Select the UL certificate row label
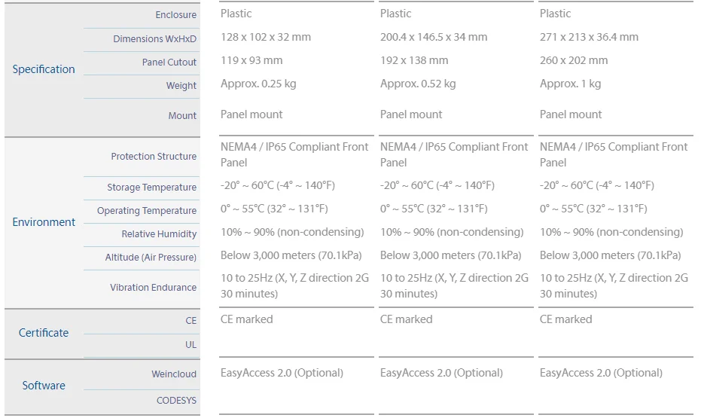Image resolution: width=701 pixels, height=418 pixels. [190, 345]
